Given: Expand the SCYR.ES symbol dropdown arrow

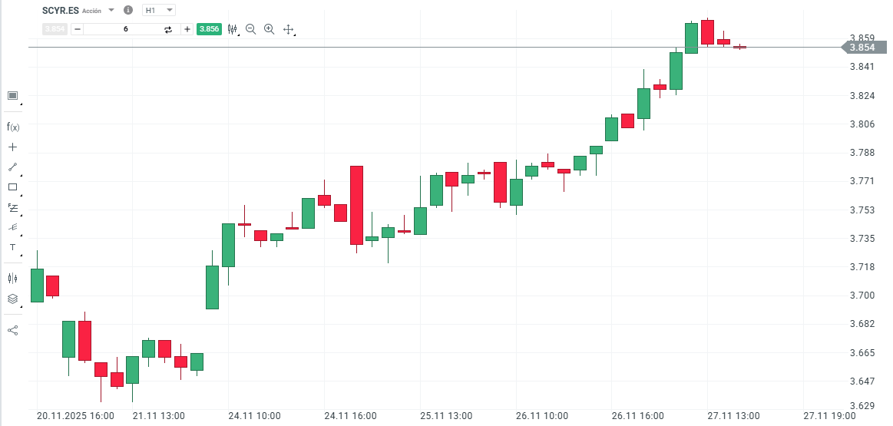Looking at the screenshot, I should point(111,11).
